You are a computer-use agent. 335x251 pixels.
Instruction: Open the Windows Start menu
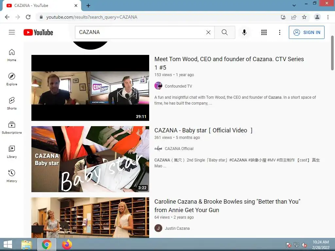(8, 244)
